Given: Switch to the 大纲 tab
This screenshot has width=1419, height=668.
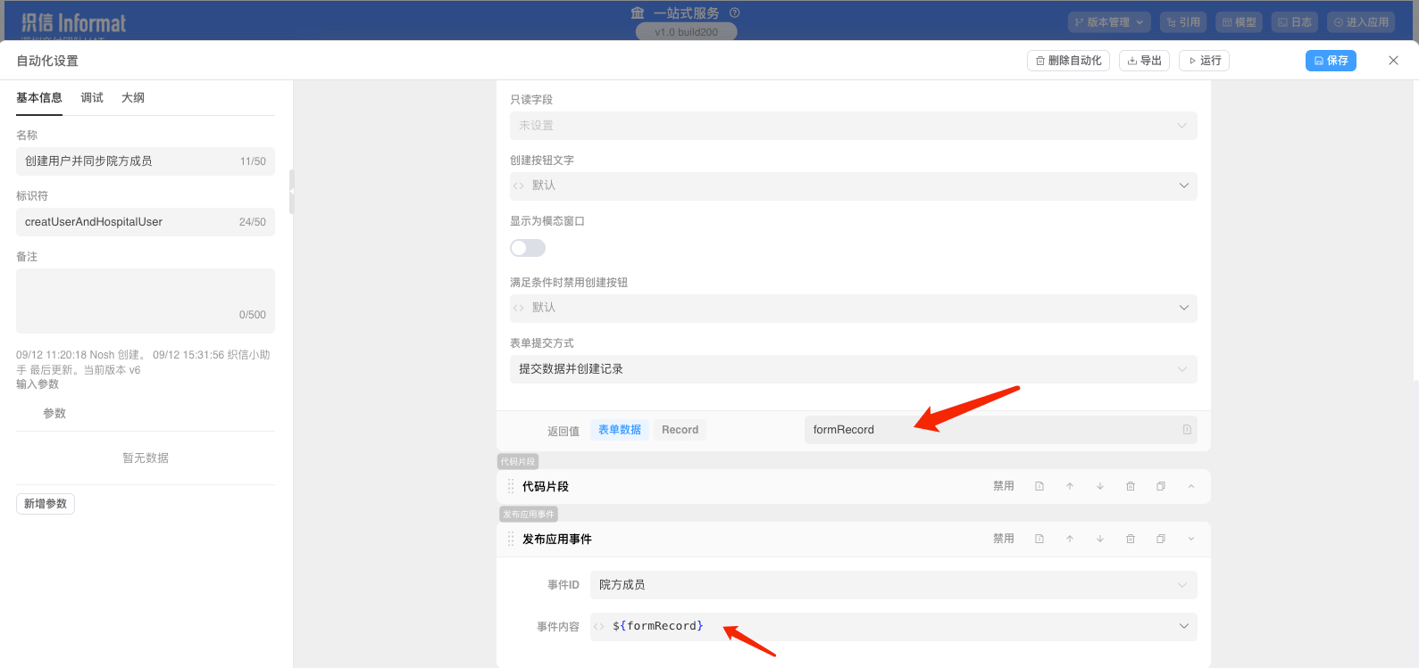Looking at the screenshot, I should (x=133, y=98).
